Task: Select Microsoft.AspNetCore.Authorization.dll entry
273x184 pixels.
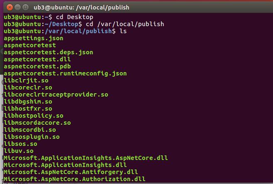Action: [75, 179]
